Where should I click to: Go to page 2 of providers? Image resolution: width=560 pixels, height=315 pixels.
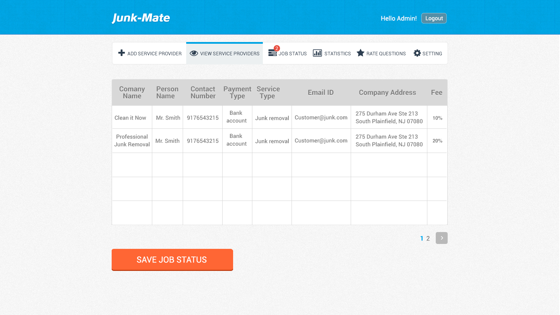[x=428, y=238]
